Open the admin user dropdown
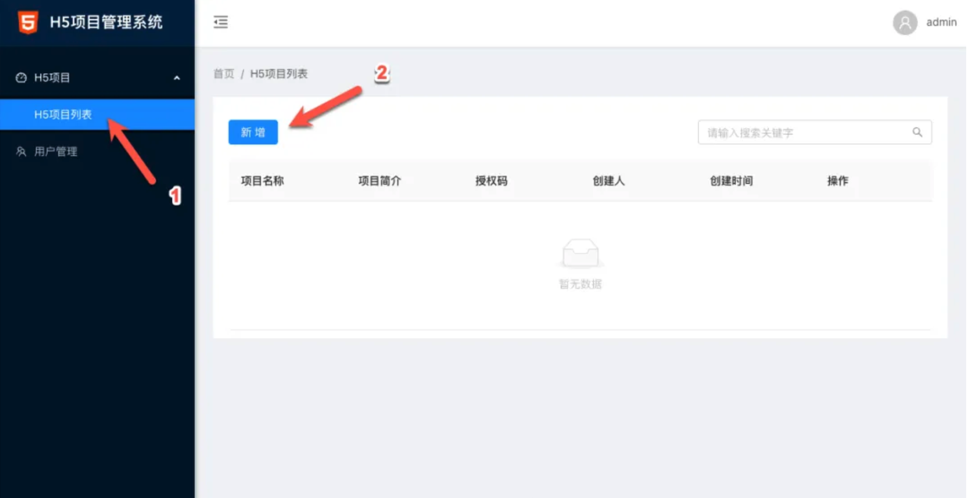The width and height of the screenshot is (968, 498). click(941, 22)
